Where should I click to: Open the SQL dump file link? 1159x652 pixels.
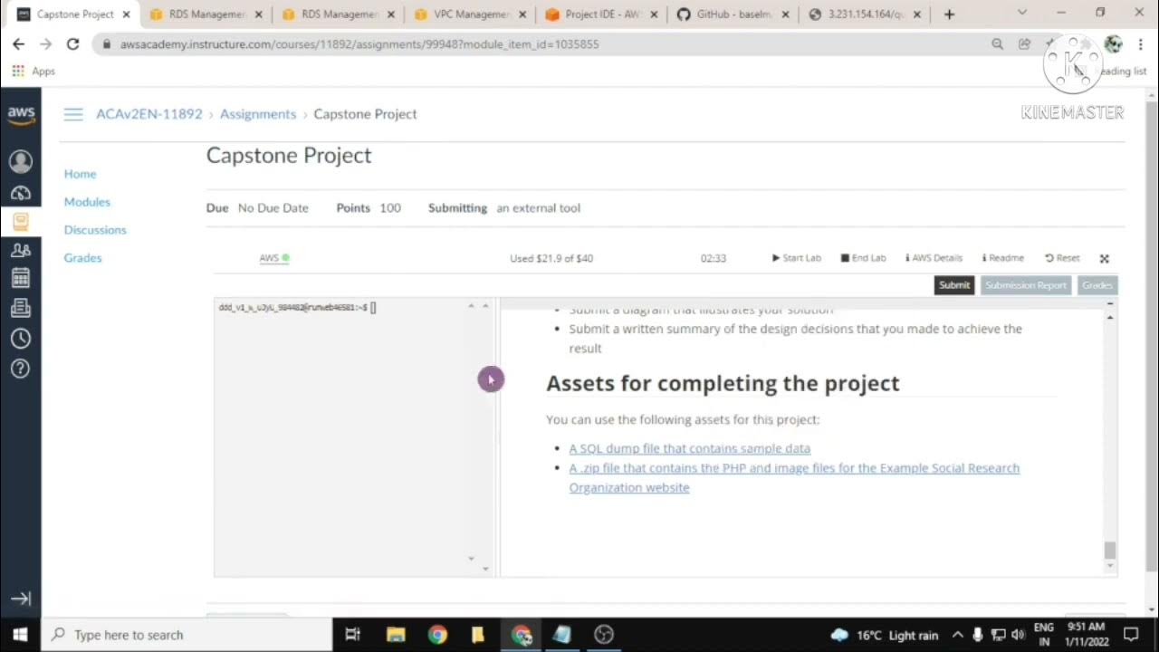click(689, 448)
